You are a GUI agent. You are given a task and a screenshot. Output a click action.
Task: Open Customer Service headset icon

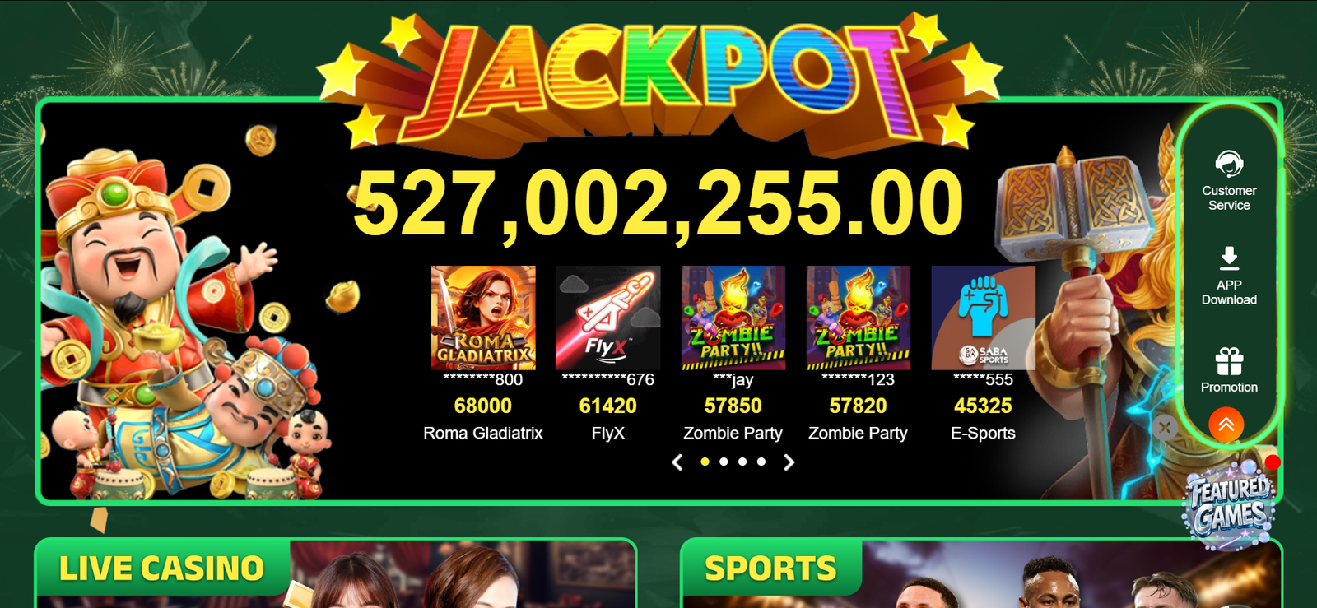click(1229, 164)
